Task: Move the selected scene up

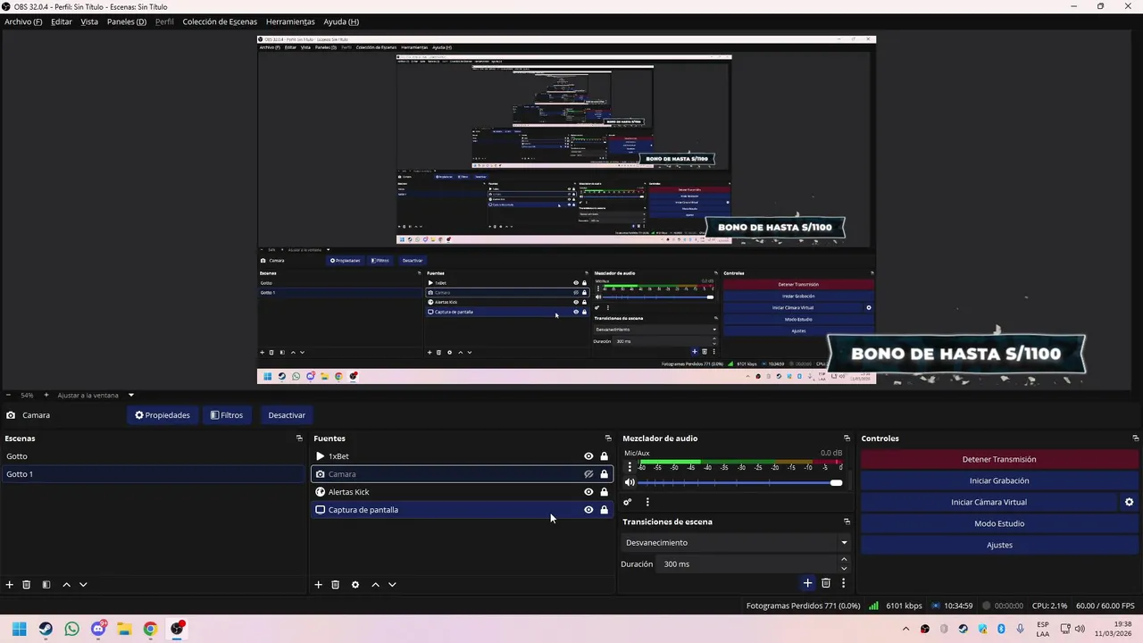Action: (x=66, y=585)
